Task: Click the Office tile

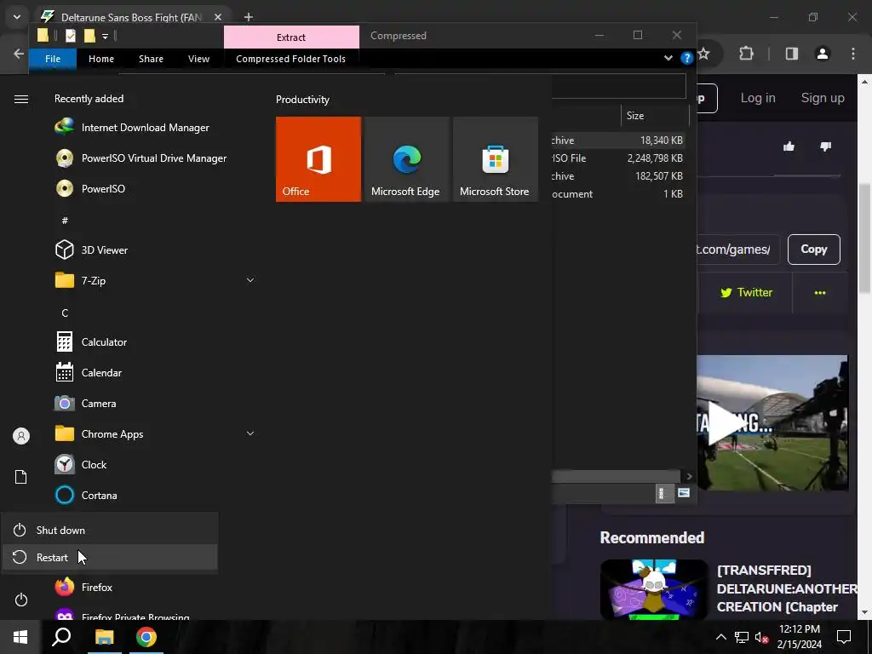Action: (318, 159)
